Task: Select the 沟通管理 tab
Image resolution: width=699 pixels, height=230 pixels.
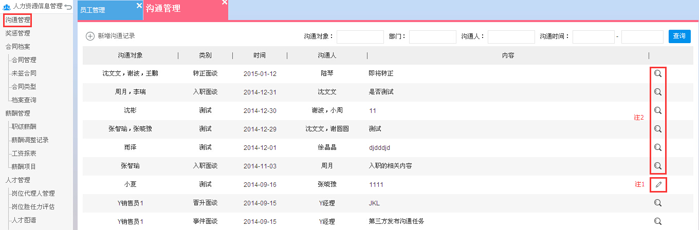Action: [x=186, y=10]
